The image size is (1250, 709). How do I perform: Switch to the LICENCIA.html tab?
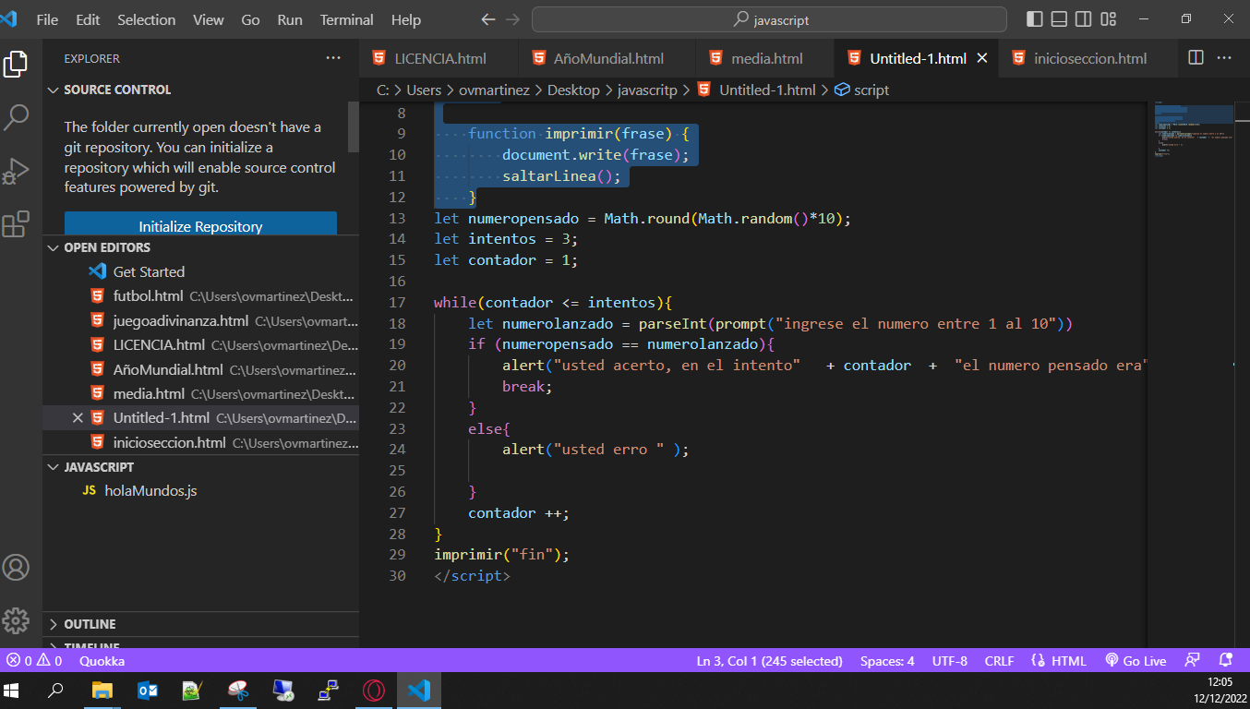coord(439,58)
